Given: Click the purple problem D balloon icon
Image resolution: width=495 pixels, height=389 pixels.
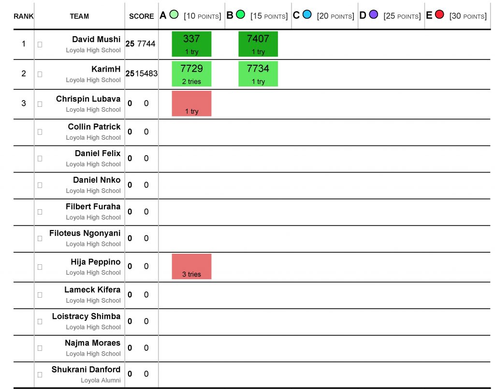Looking at the screenshot, I should 374,14.
